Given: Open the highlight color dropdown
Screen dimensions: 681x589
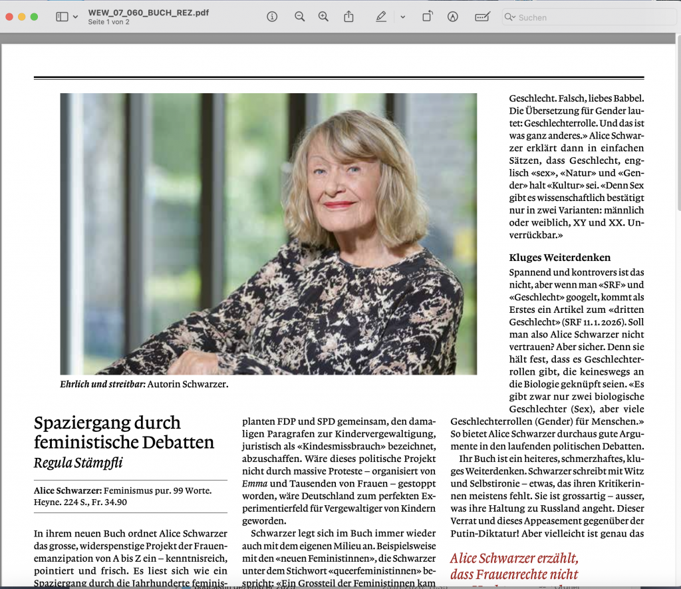Looking at the screenshot, I should pyautogui.click(x=402, y=16).
